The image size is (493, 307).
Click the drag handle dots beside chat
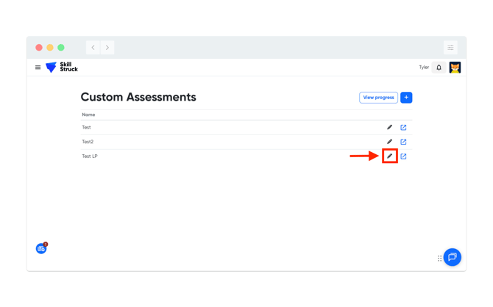click(x=439, y=259)
